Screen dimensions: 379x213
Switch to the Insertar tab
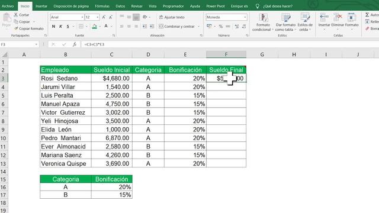pos(41,7)
